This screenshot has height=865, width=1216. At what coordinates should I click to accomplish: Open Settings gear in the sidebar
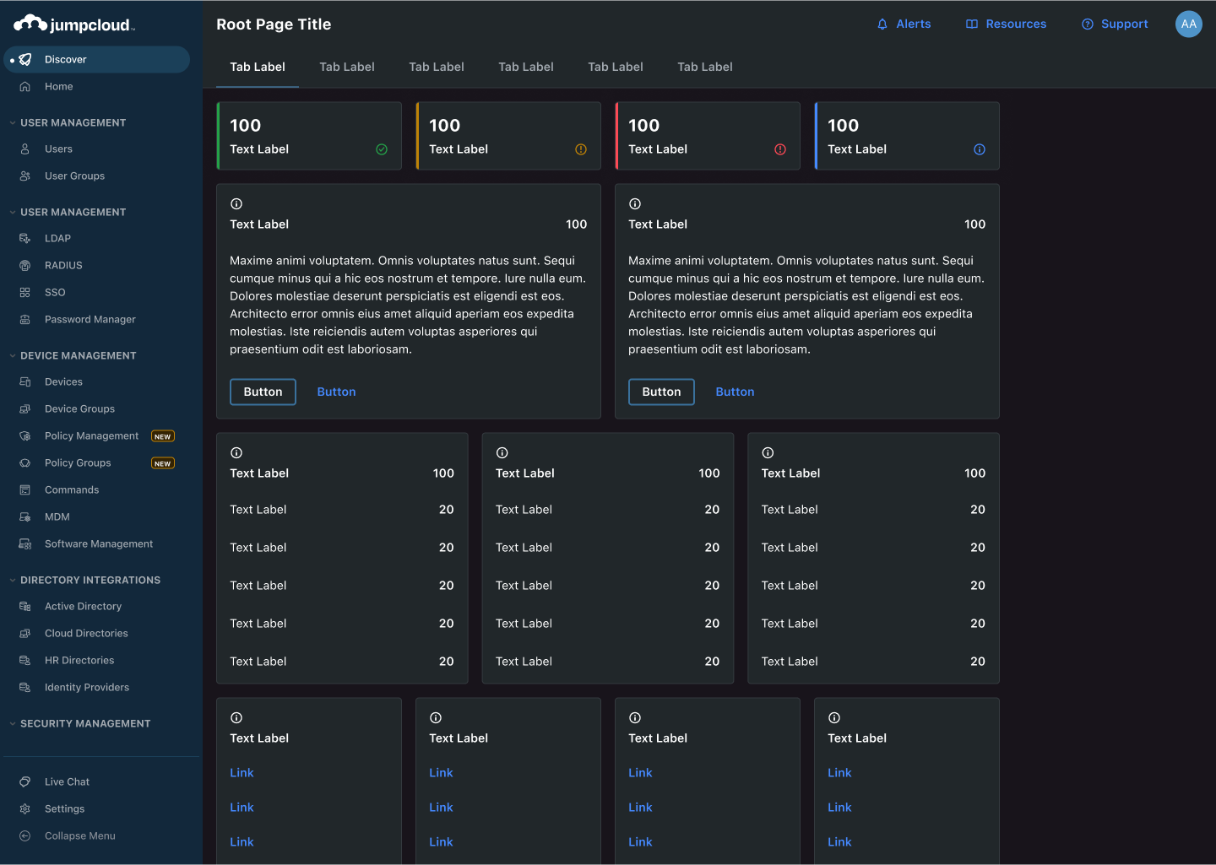[25, 809]
